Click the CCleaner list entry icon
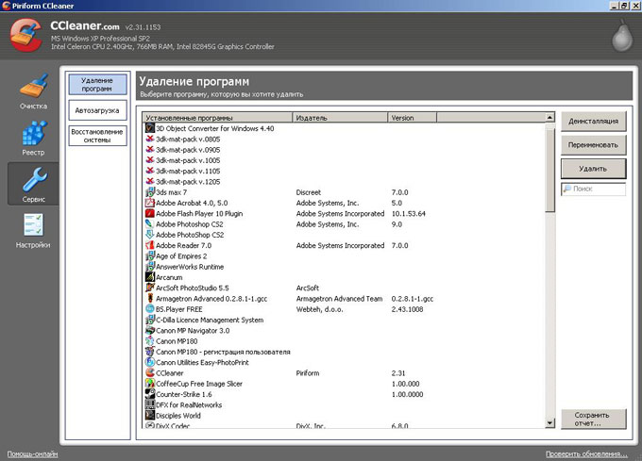This screenshot has width=642, height=461. [150, 372]
